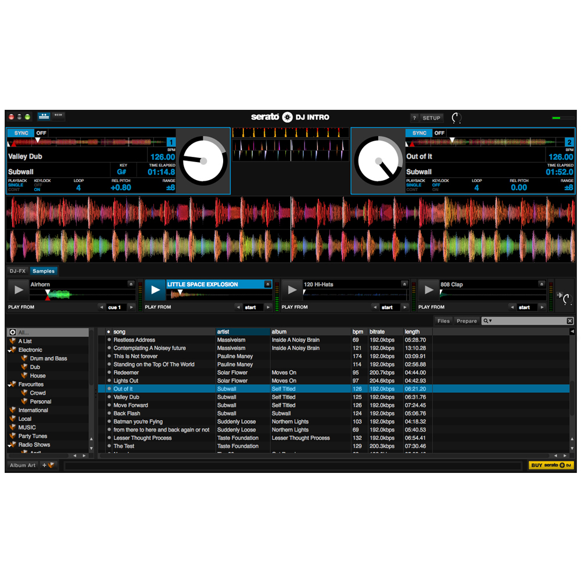581x581 pixels.
Task: Set deck 2 keylock to ON
Action: pyautogui.click(x=435, y=190)
